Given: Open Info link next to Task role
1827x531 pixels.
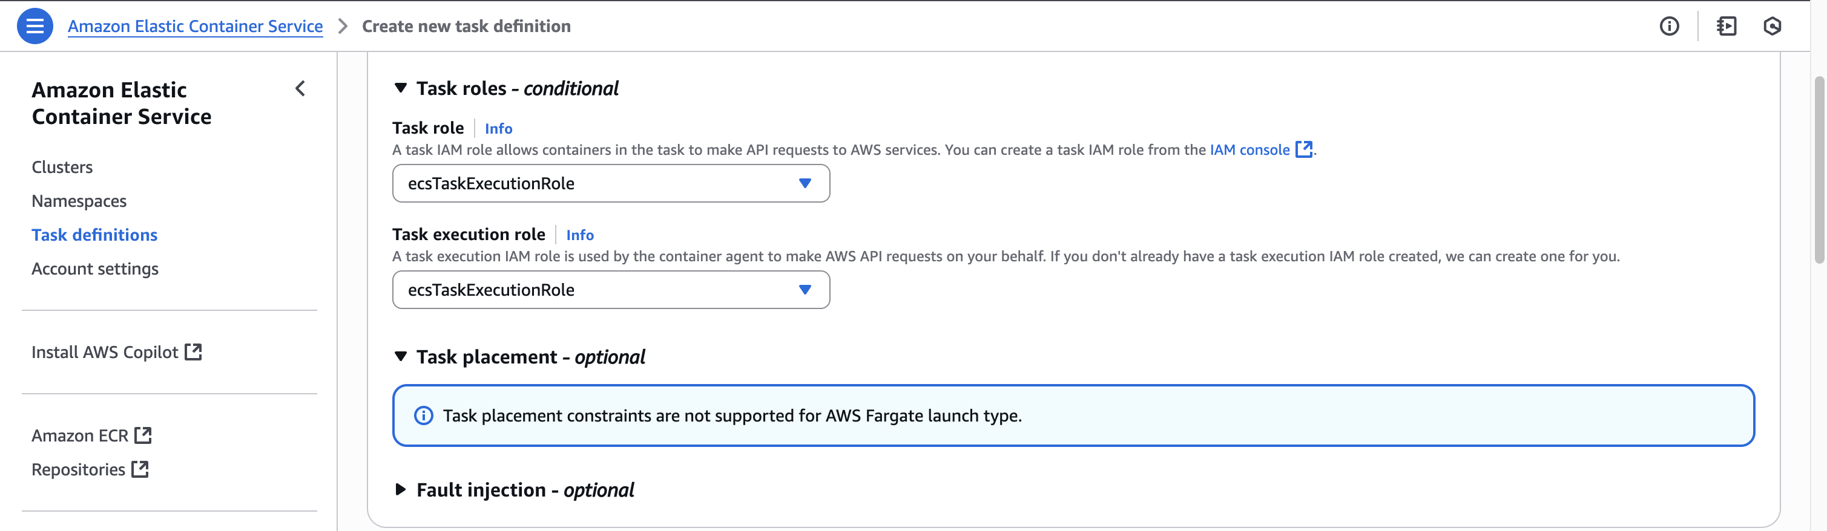Looking at the screenshot, I should click(498, 128).
